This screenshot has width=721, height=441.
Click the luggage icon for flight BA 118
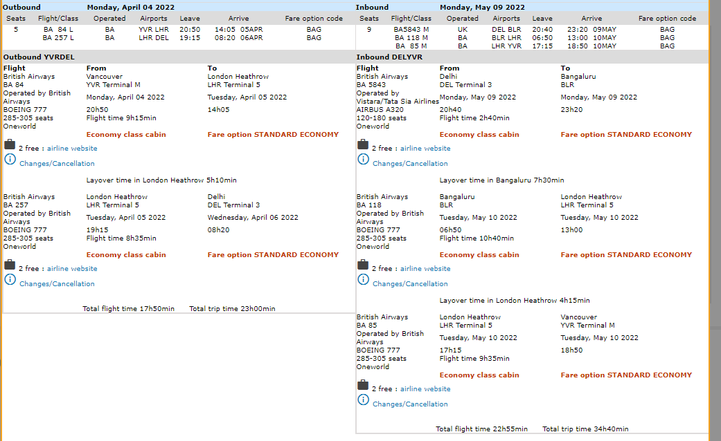tap(363, 265)
